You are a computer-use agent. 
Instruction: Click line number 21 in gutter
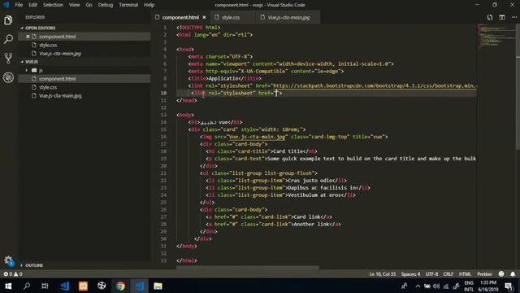click(163, 173)
